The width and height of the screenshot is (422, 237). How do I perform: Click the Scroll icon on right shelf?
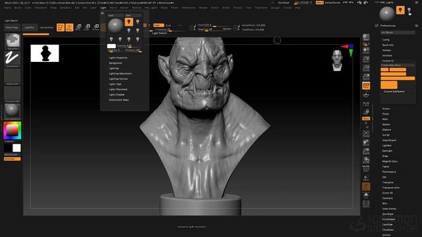point(366,50)
